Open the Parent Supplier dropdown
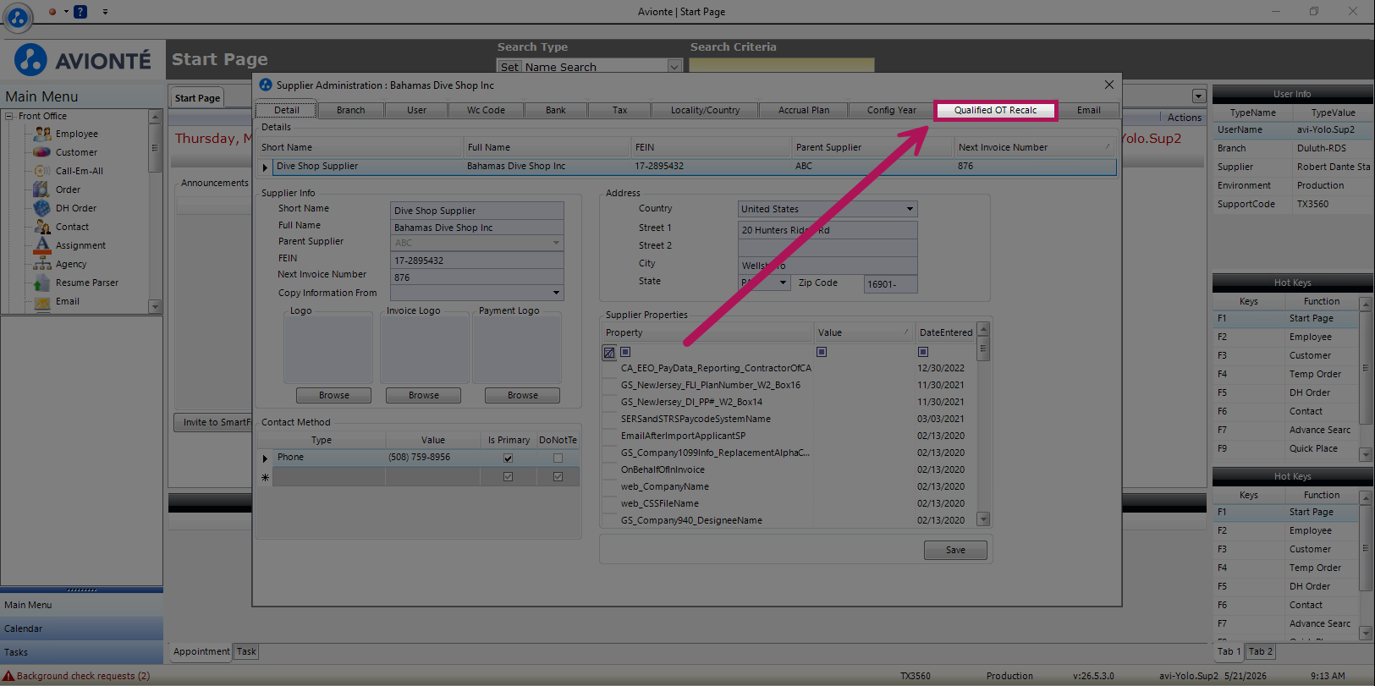The width and height of the screenshot is (1375, 686). [x=556, y=243]
